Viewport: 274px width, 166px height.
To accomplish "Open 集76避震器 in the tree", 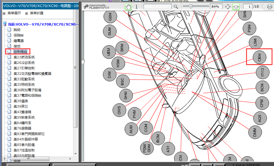I will [x=22, y=128].
